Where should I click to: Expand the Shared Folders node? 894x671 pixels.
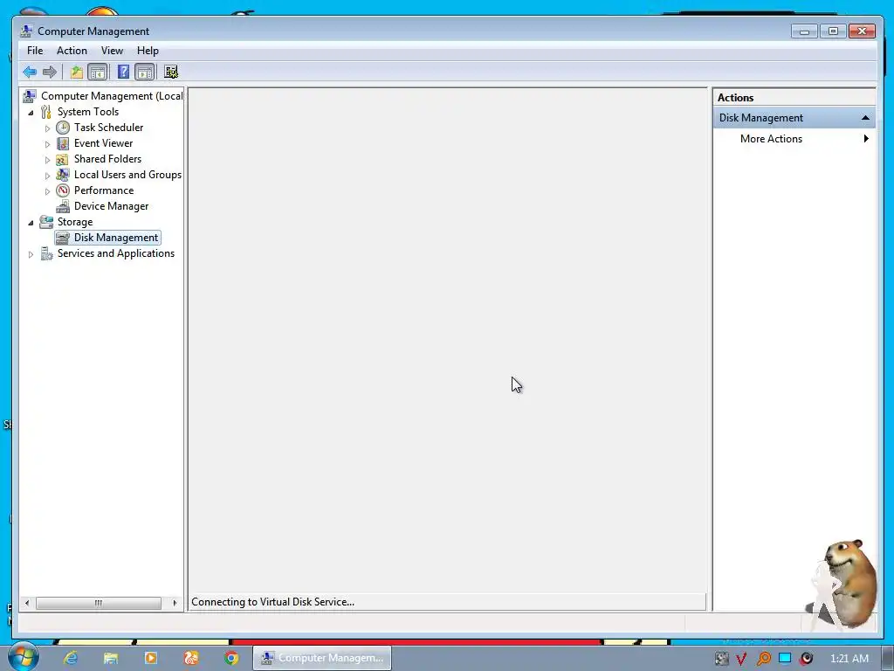pos(47,160)
